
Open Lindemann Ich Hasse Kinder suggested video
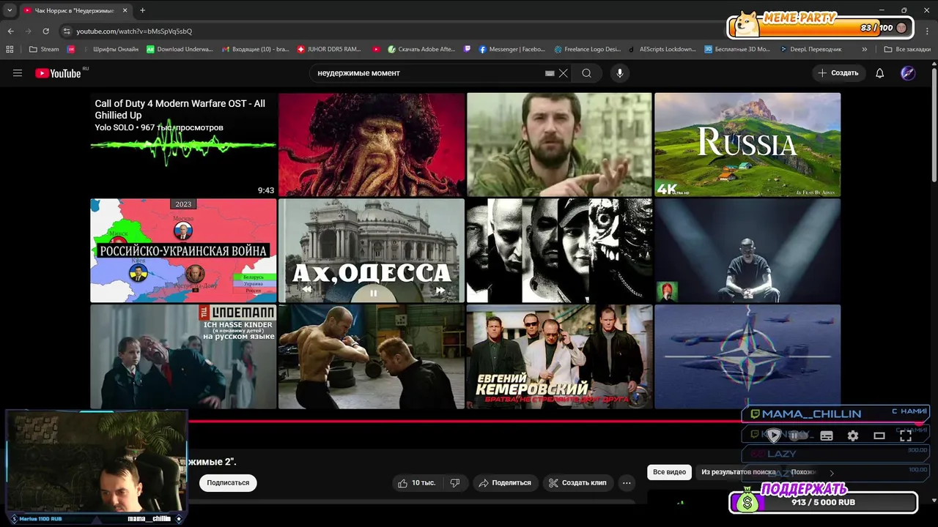(x=183, y=356)
